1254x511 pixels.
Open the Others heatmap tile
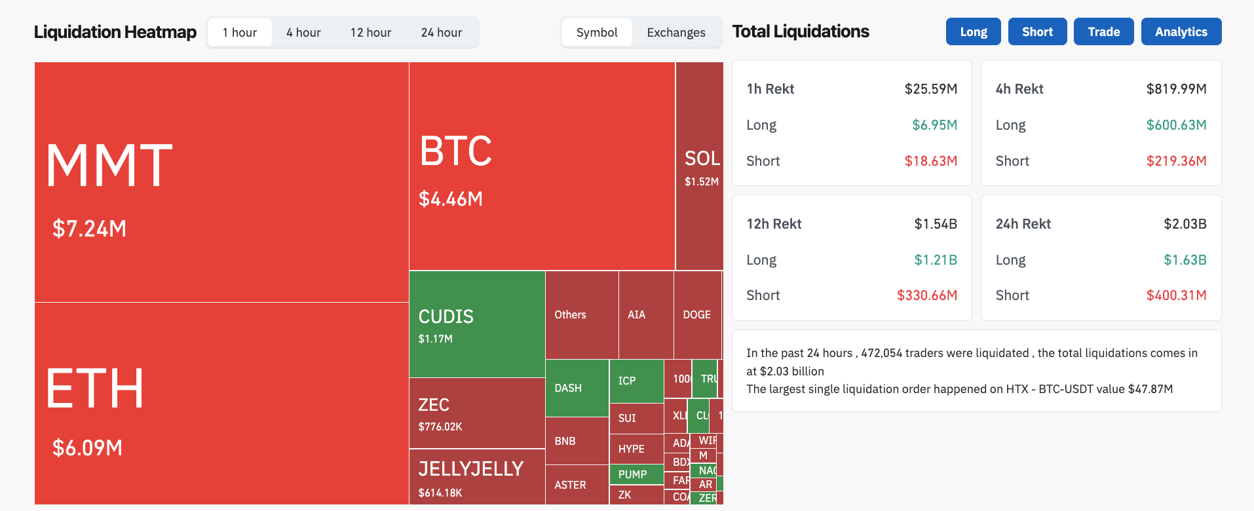(x=582, y=315)
